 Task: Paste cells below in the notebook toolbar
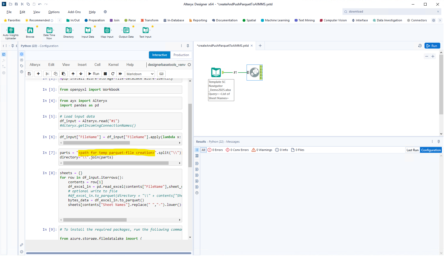point(63,74)
